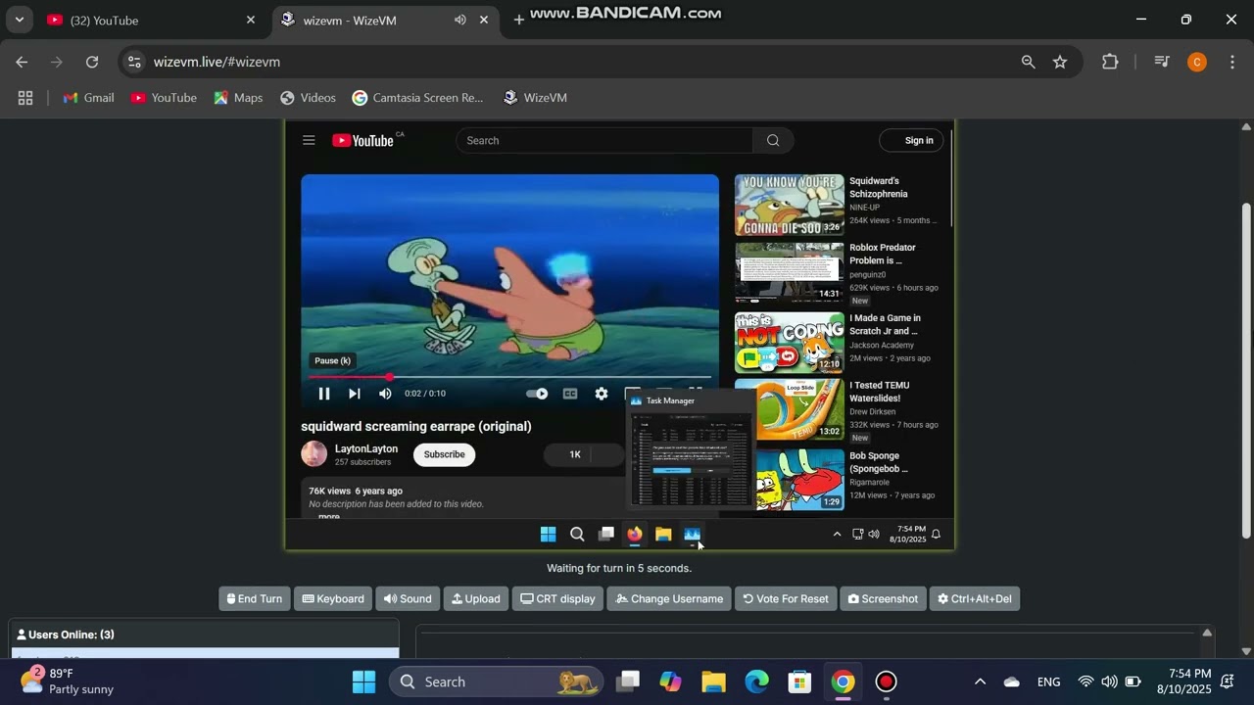Skip to the next video

[355, 394]
